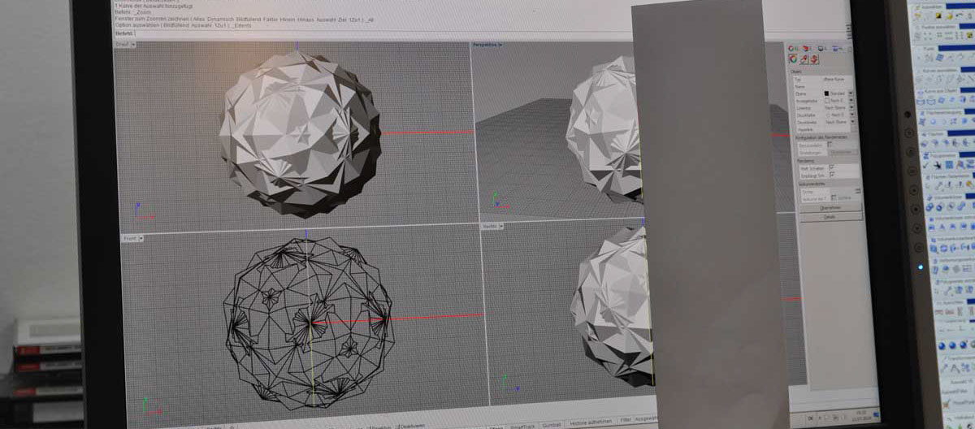Screen dimensions: 975x429
Task: Toggle the Empfängt Schatten checkbox
Action: [x=833, y=175]
